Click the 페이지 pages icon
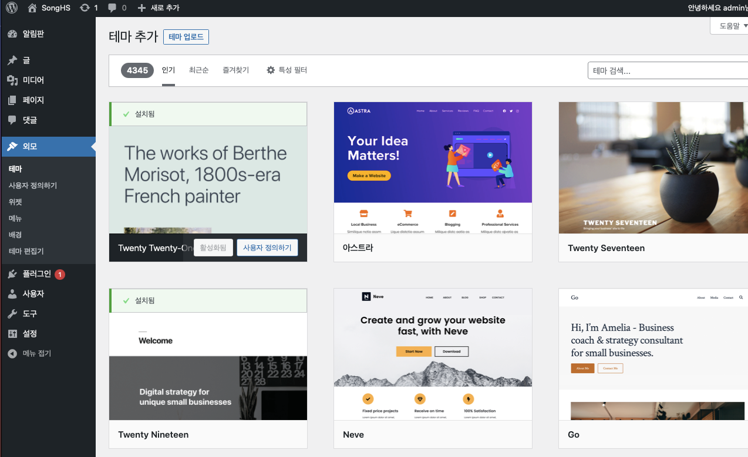Screen dimensions: 748x457 click(12, 100)
